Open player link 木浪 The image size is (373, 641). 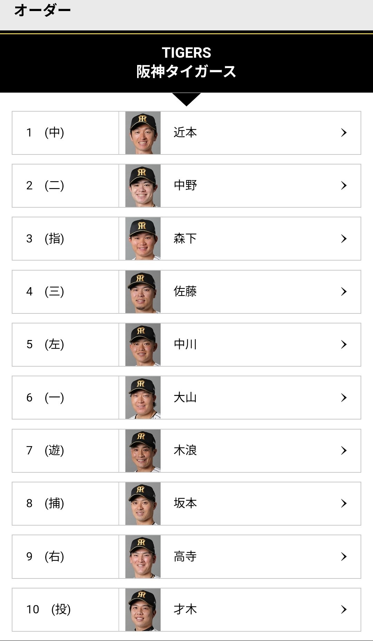(185, 451)
